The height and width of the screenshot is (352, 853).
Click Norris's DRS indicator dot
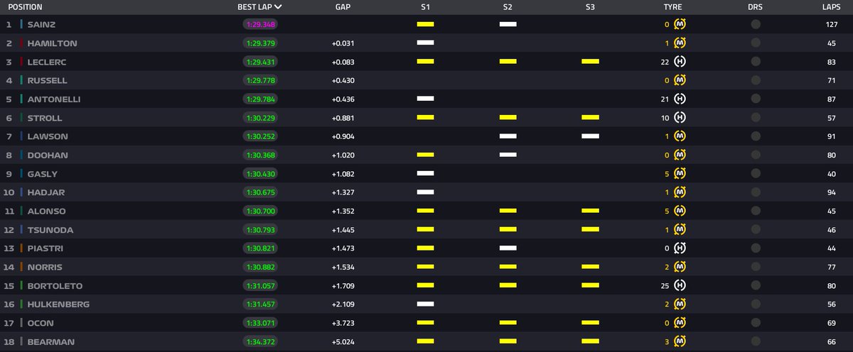point(755,267)
